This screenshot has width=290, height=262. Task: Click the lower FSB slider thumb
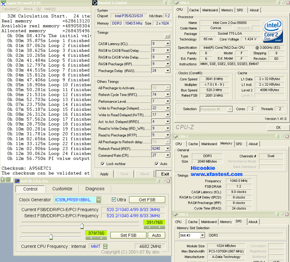pos(51,237)
